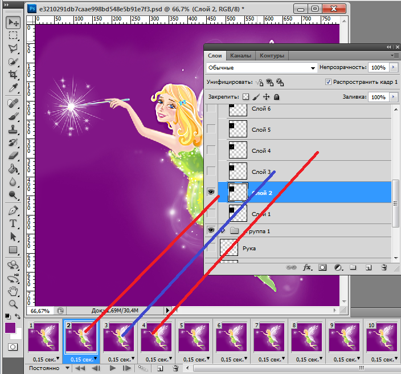Go to the previous frame
Image resolution: width=401 pixels, height=374 pixels.
pyautogui.click(x=96, y=368)
